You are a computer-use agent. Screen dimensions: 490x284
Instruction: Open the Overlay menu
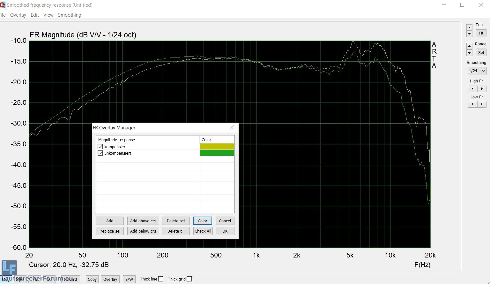18,15
